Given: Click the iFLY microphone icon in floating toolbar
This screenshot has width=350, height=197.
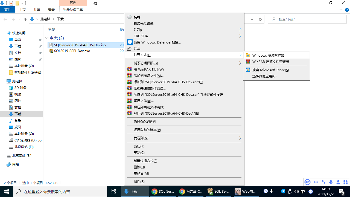Looking at the screenshot, I should point(331,182).
